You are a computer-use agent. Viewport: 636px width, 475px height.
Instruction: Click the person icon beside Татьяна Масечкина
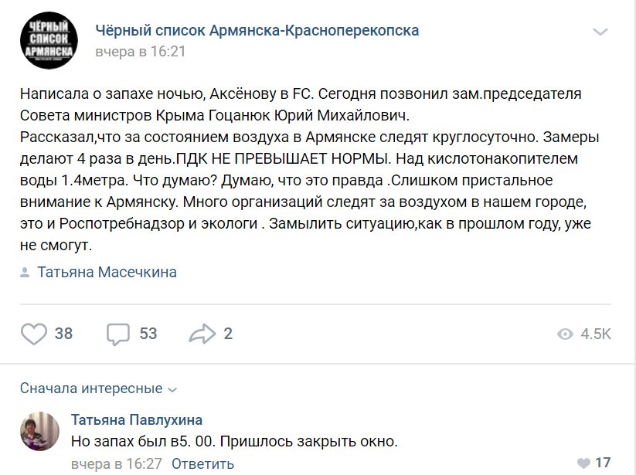(x=25, y=272)
